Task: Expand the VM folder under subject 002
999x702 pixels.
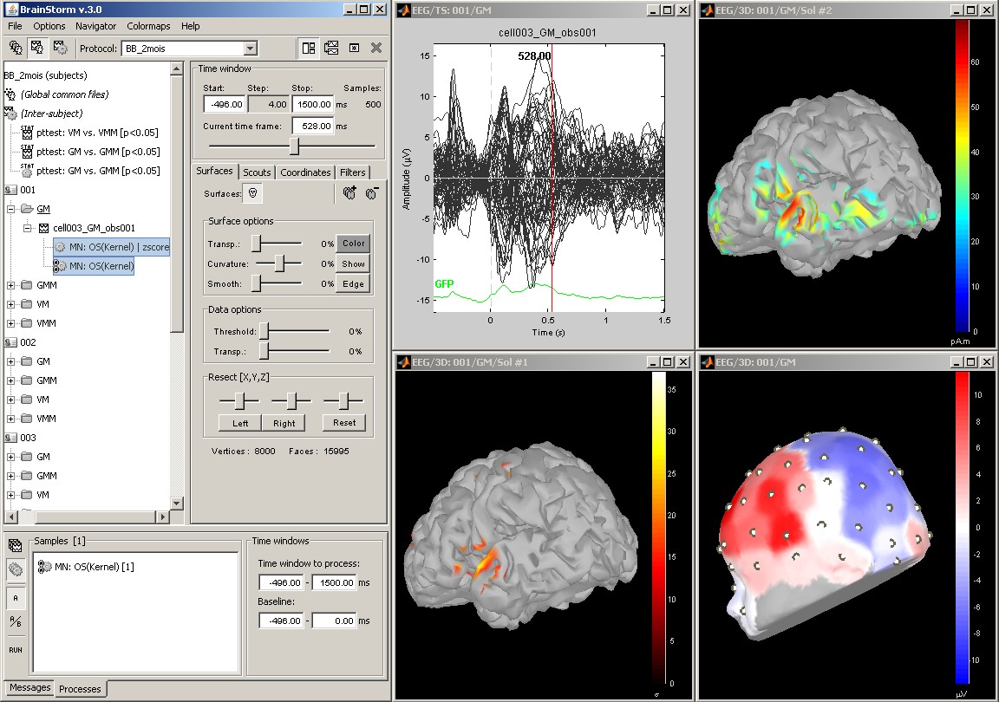Action: 10,400
